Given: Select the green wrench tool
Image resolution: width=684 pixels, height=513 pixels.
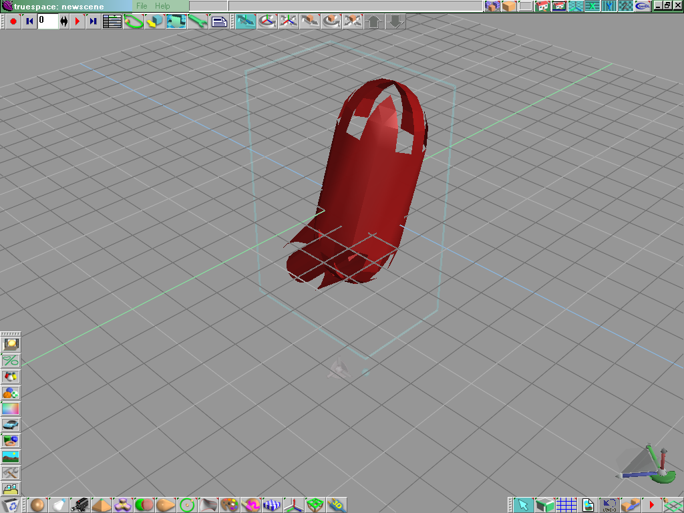Looking at the screenshot, I should point(198,21).
